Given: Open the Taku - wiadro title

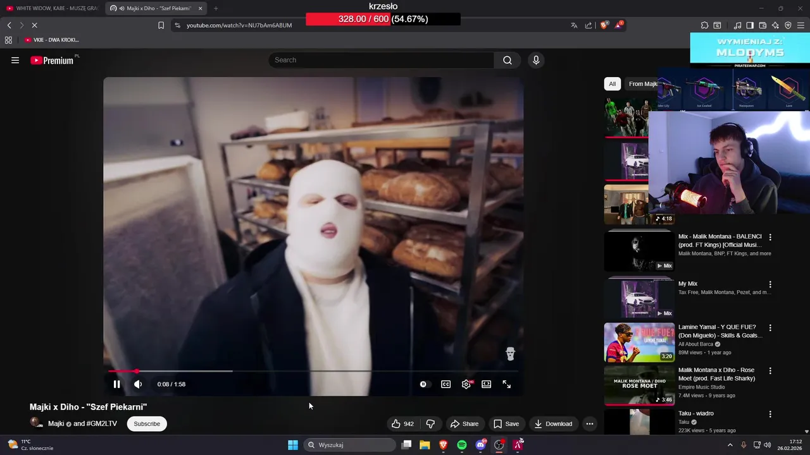Looking at the screenshot, I should tap(696, 413).
